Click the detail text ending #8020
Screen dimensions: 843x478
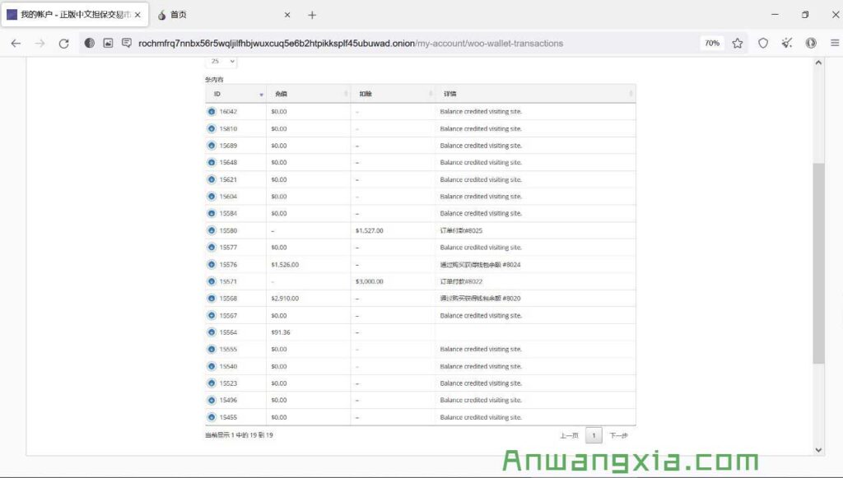[480, 298]
